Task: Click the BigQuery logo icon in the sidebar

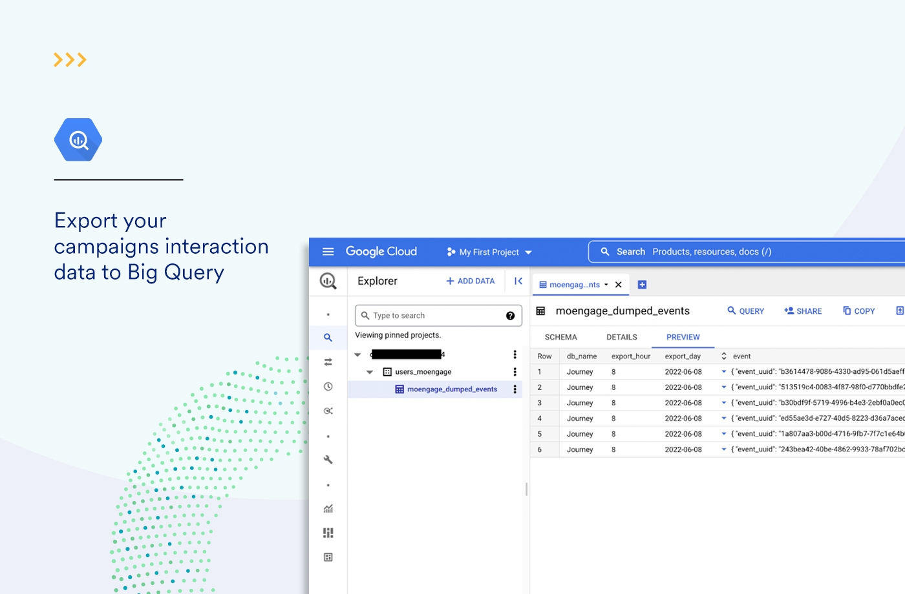Action: 328,281
